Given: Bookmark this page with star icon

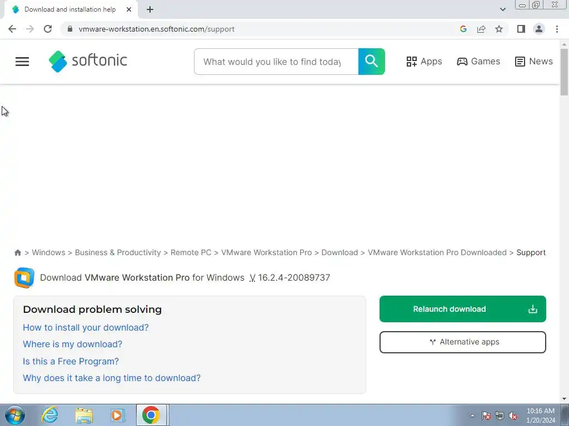Looking at the screenshot, I should coord(499,29).
